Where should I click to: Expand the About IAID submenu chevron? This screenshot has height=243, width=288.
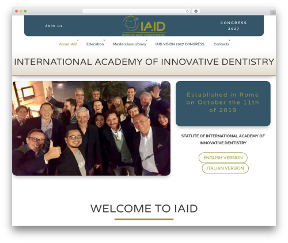[x=78, y=40]
